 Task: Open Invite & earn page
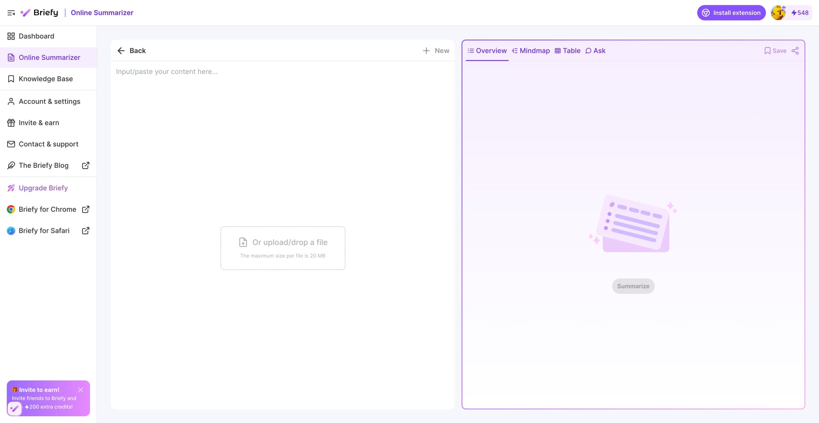point(48,122)
